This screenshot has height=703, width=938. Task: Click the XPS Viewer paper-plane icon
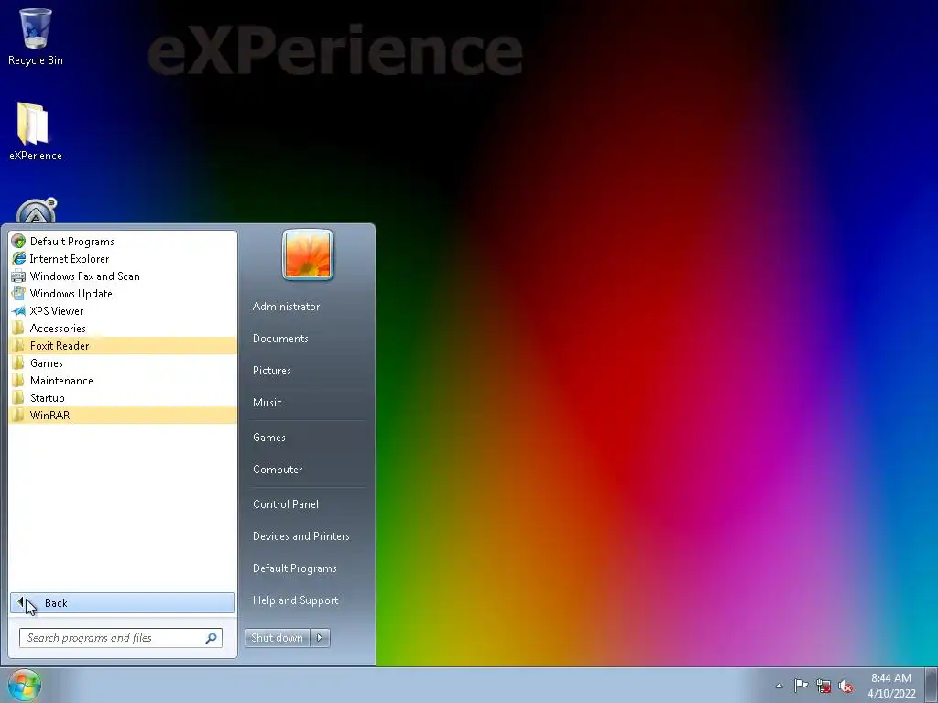[x=18, y=311]
